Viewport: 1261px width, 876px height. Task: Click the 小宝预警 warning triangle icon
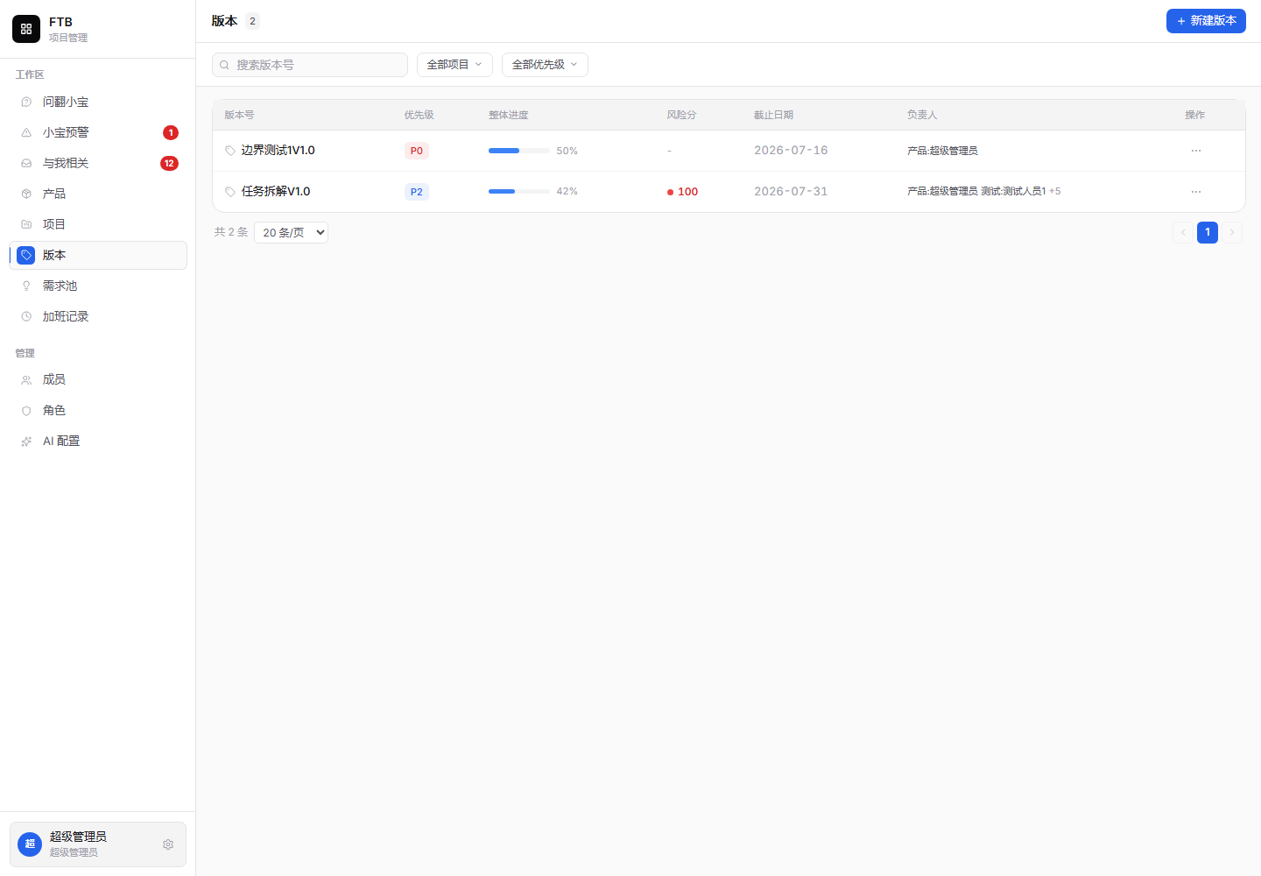pyautogui.click(x=26, y=133)
